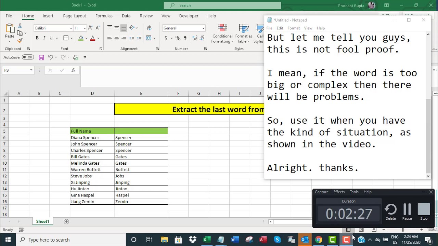Delete the current recording
438x246 pixels.
(x=391, y=212)
